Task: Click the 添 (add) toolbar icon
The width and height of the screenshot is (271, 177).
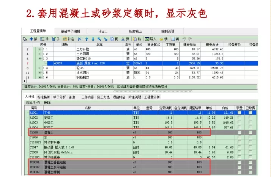Action: [x=45, y=39]
